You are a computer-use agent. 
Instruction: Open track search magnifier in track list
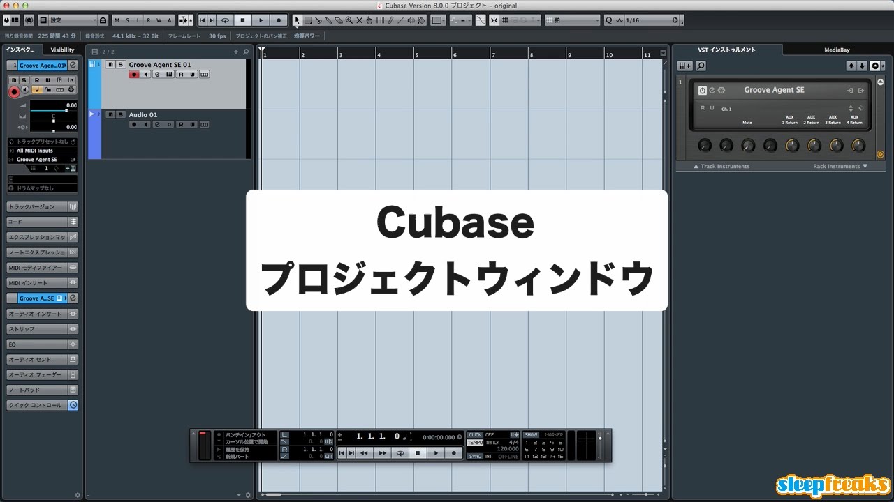click(246, 52)
